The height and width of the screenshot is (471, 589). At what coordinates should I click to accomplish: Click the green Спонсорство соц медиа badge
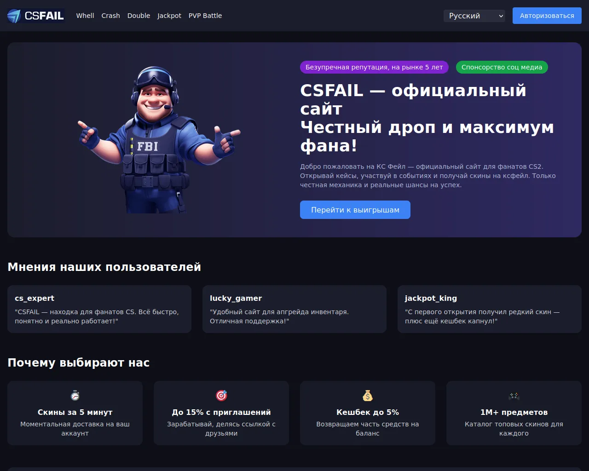point(502,67)
